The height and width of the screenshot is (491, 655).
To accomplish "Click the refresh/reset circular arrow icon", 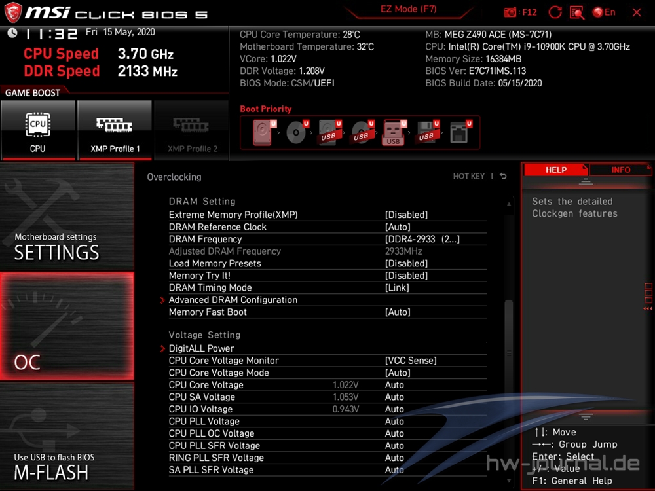I will [x=555, y=12].
